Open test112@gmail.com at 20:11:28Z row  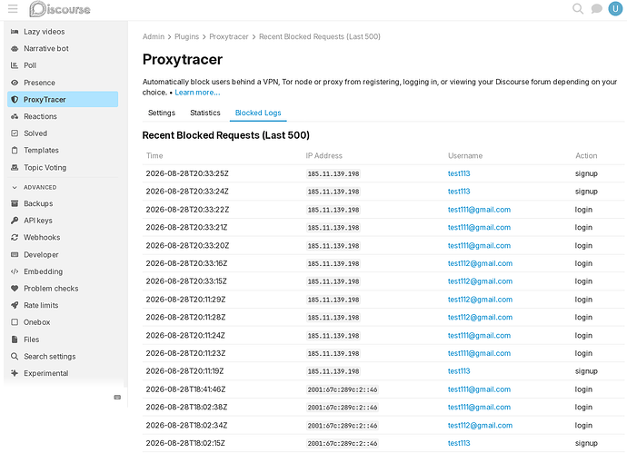(x=480, y=318)
